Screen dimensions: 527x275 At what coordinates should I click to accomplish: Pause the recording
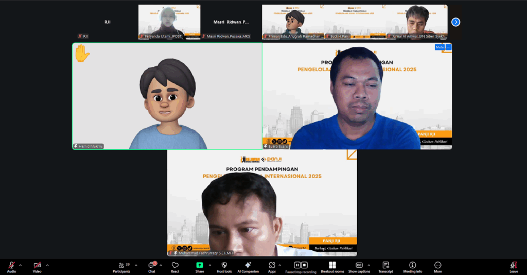pos(297,265)
